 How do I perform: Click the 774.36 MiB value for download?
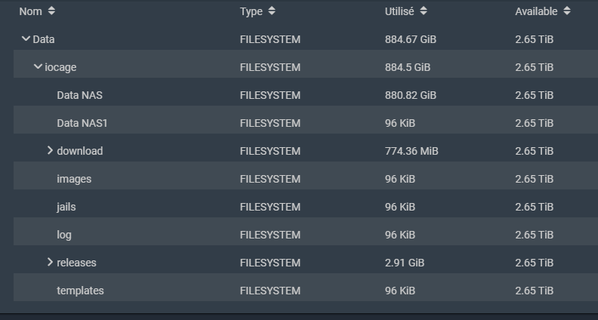[412, 151]
